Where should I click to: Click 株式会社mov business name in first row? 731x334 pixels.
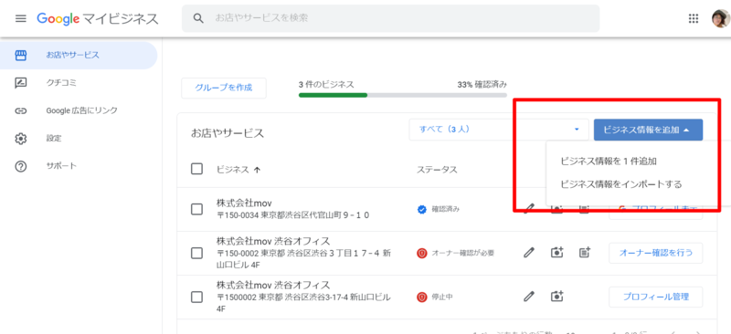pos(244,204)
